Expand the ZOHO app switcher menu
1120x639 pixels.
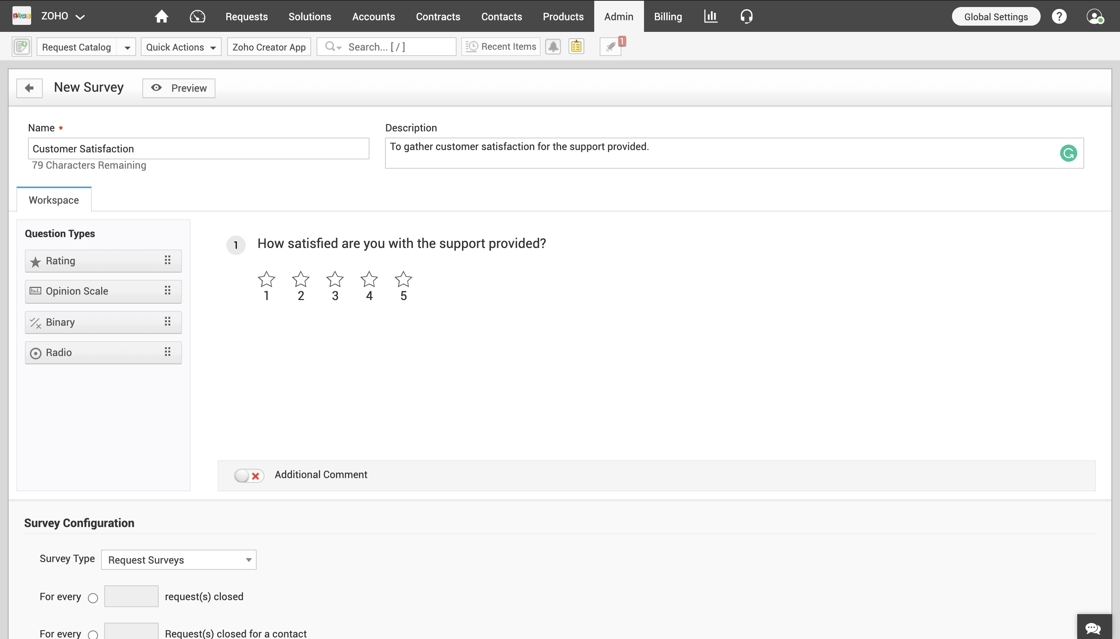click(x=82, y=16)
